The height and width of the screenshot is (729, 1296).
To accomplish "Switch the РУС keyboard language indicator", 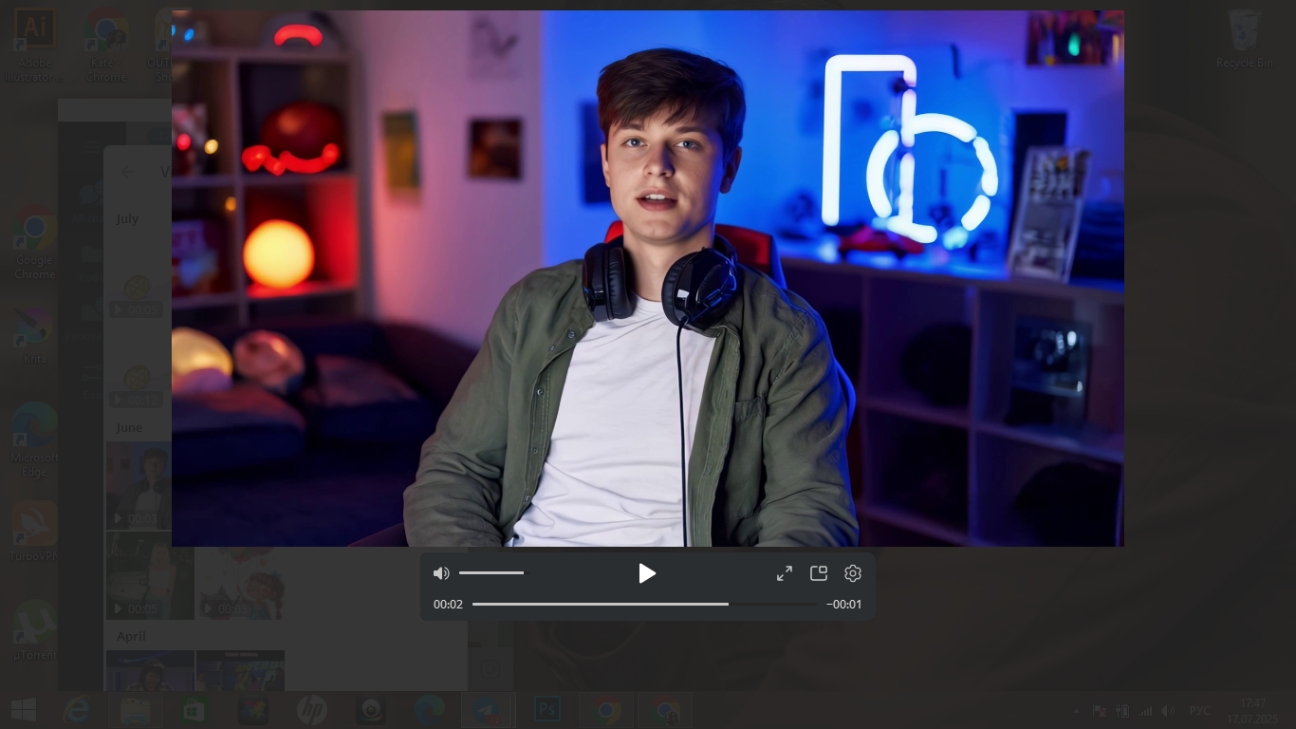I will [x=1200, y=711].
